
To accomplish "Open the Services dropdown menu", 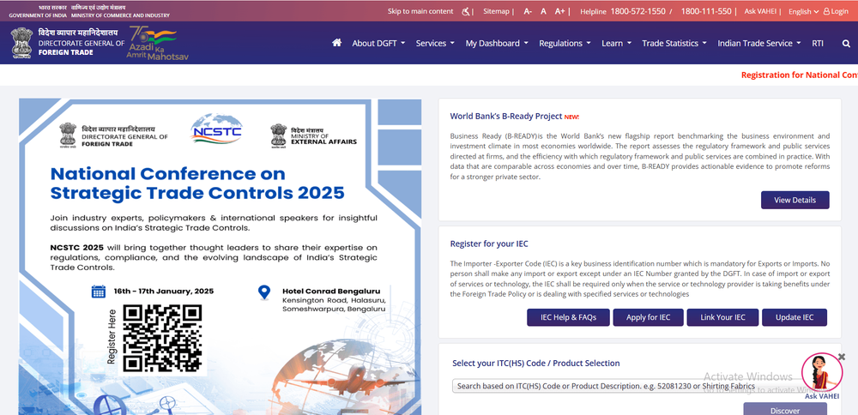I will click(x=435, y=43).
